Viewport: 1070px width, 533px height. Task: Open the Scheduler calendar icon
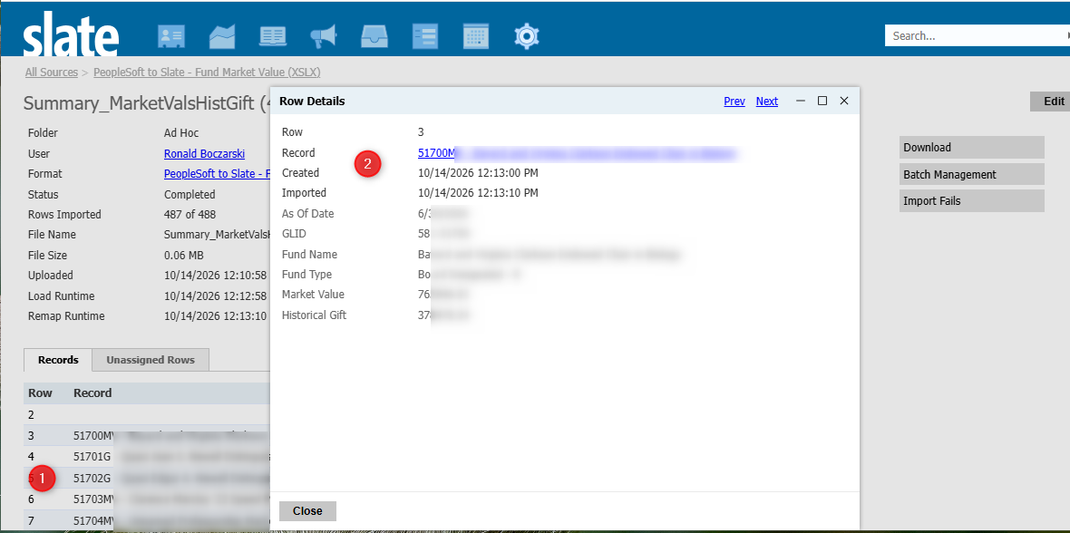coord(476,36)
